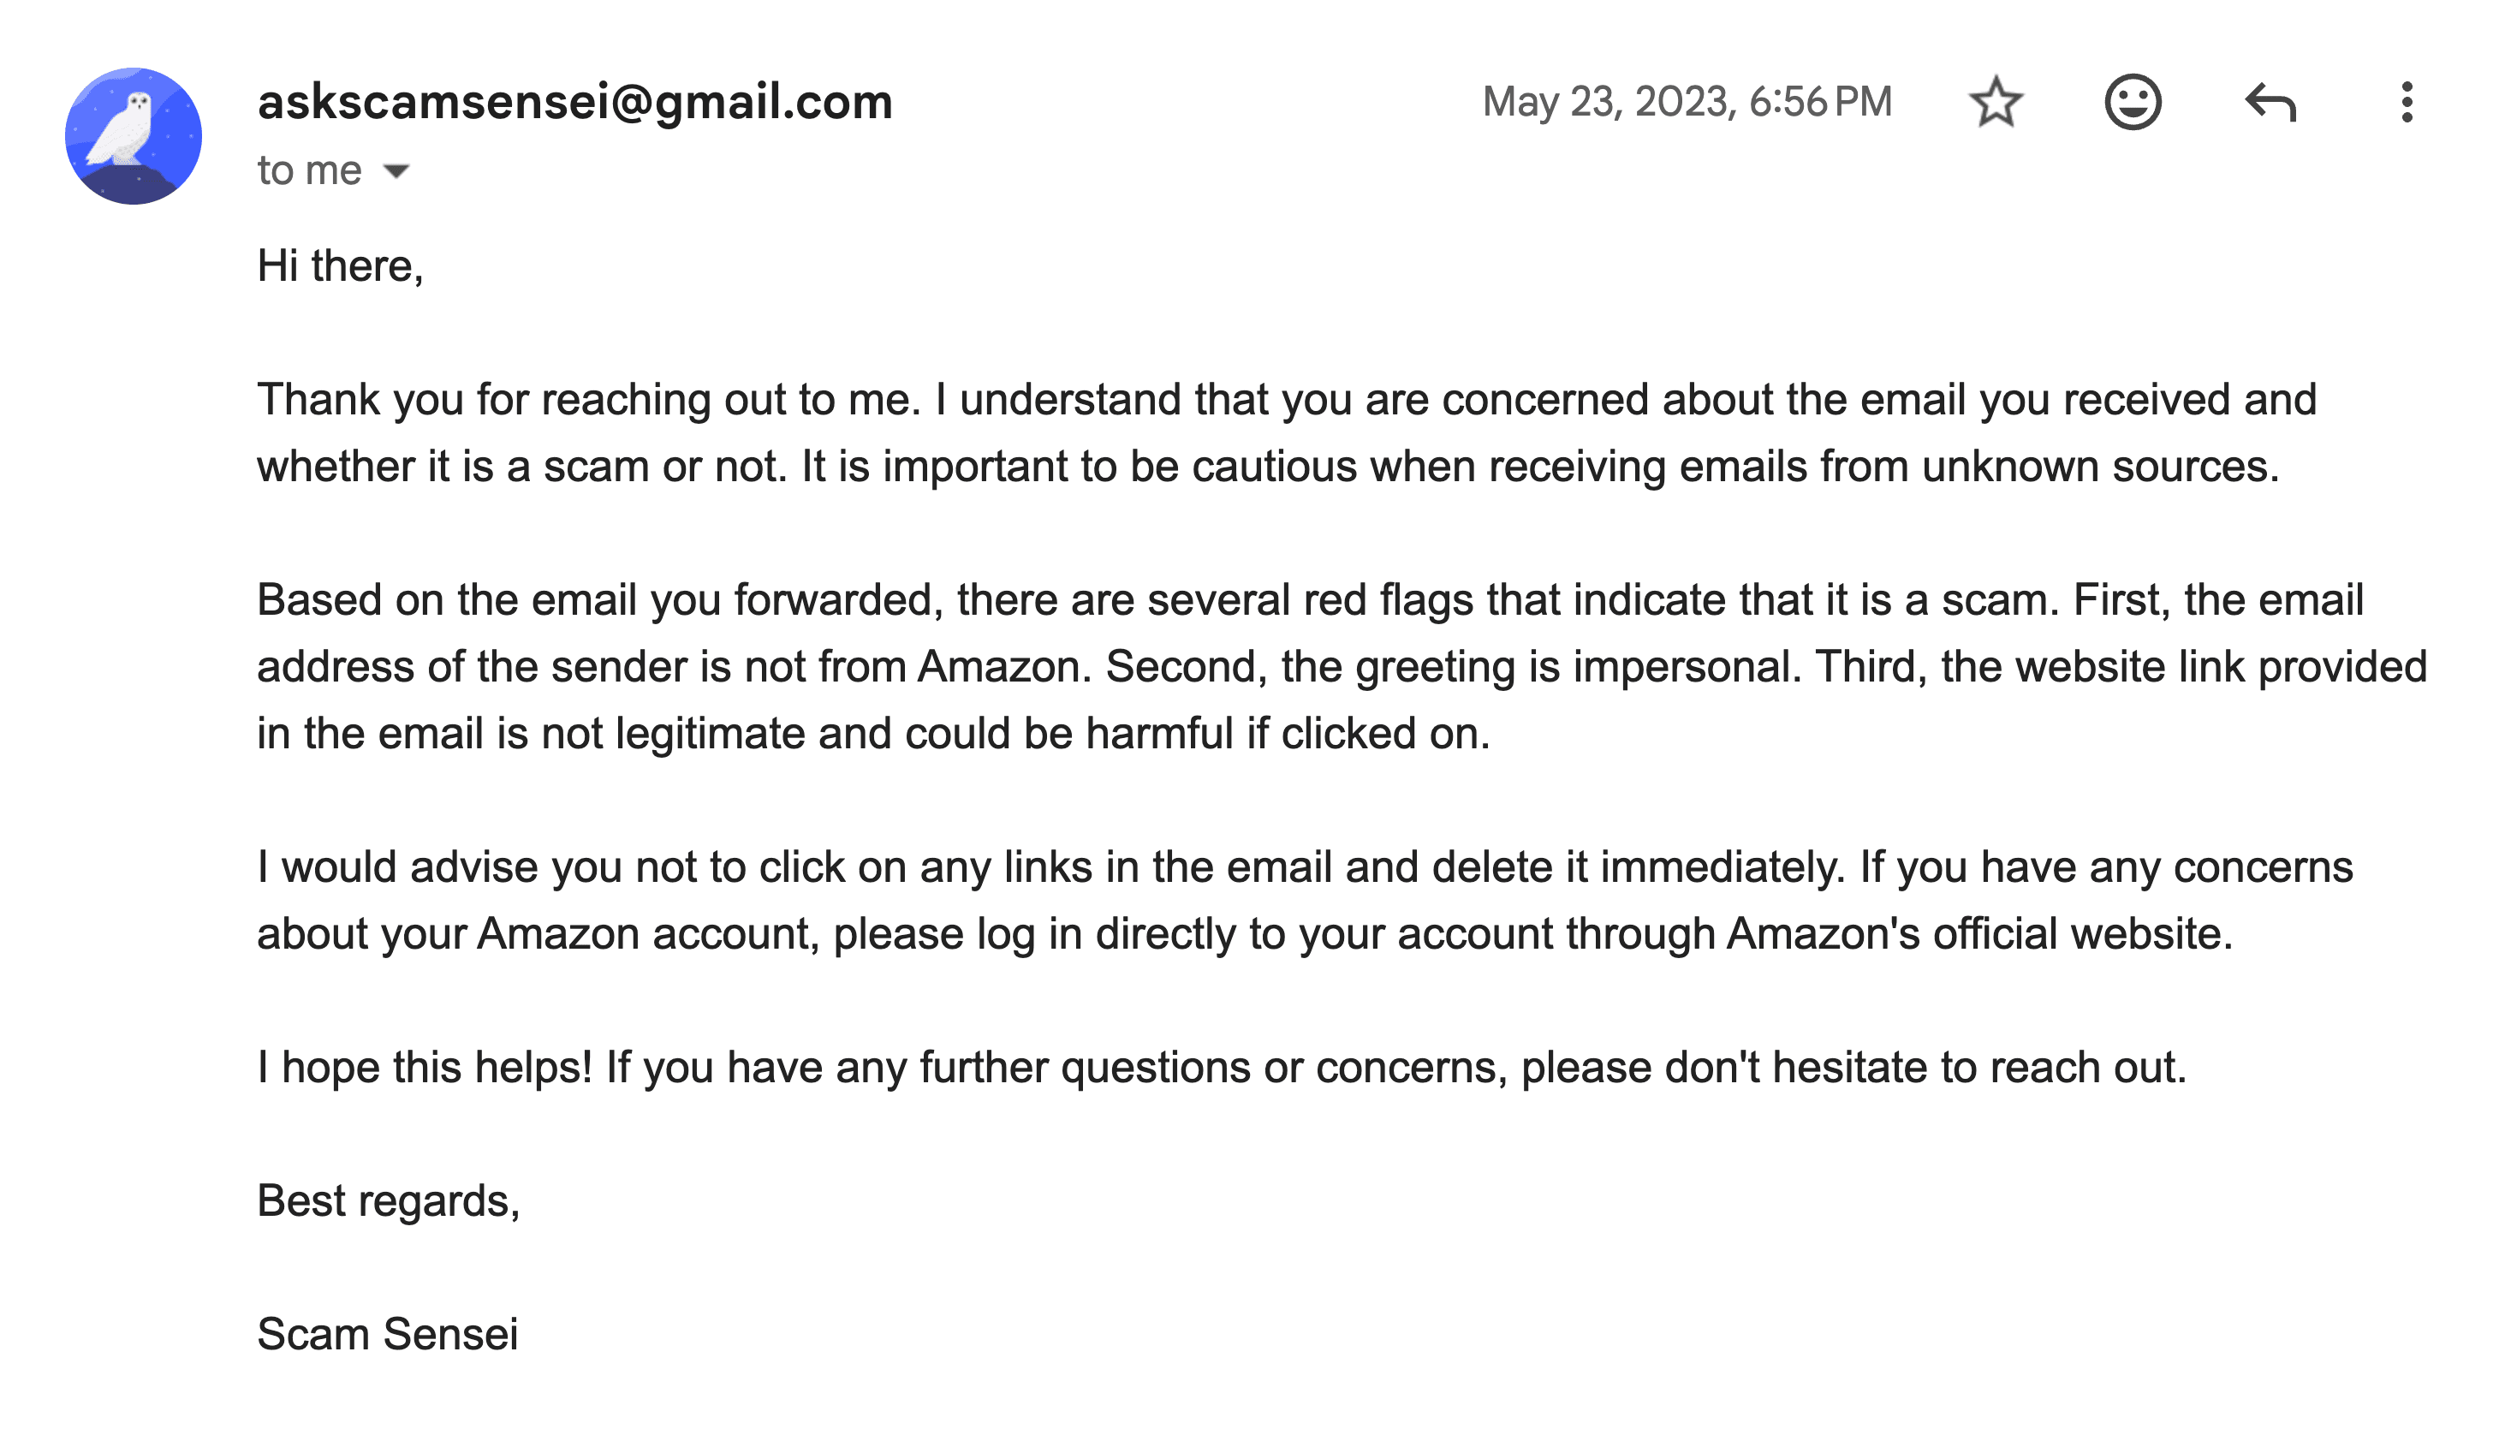Image resolution: width=2505 pixels, height=1447 pixels.
Task: Click the 'Best regards,' closing line
Action: pos(388,1200)
